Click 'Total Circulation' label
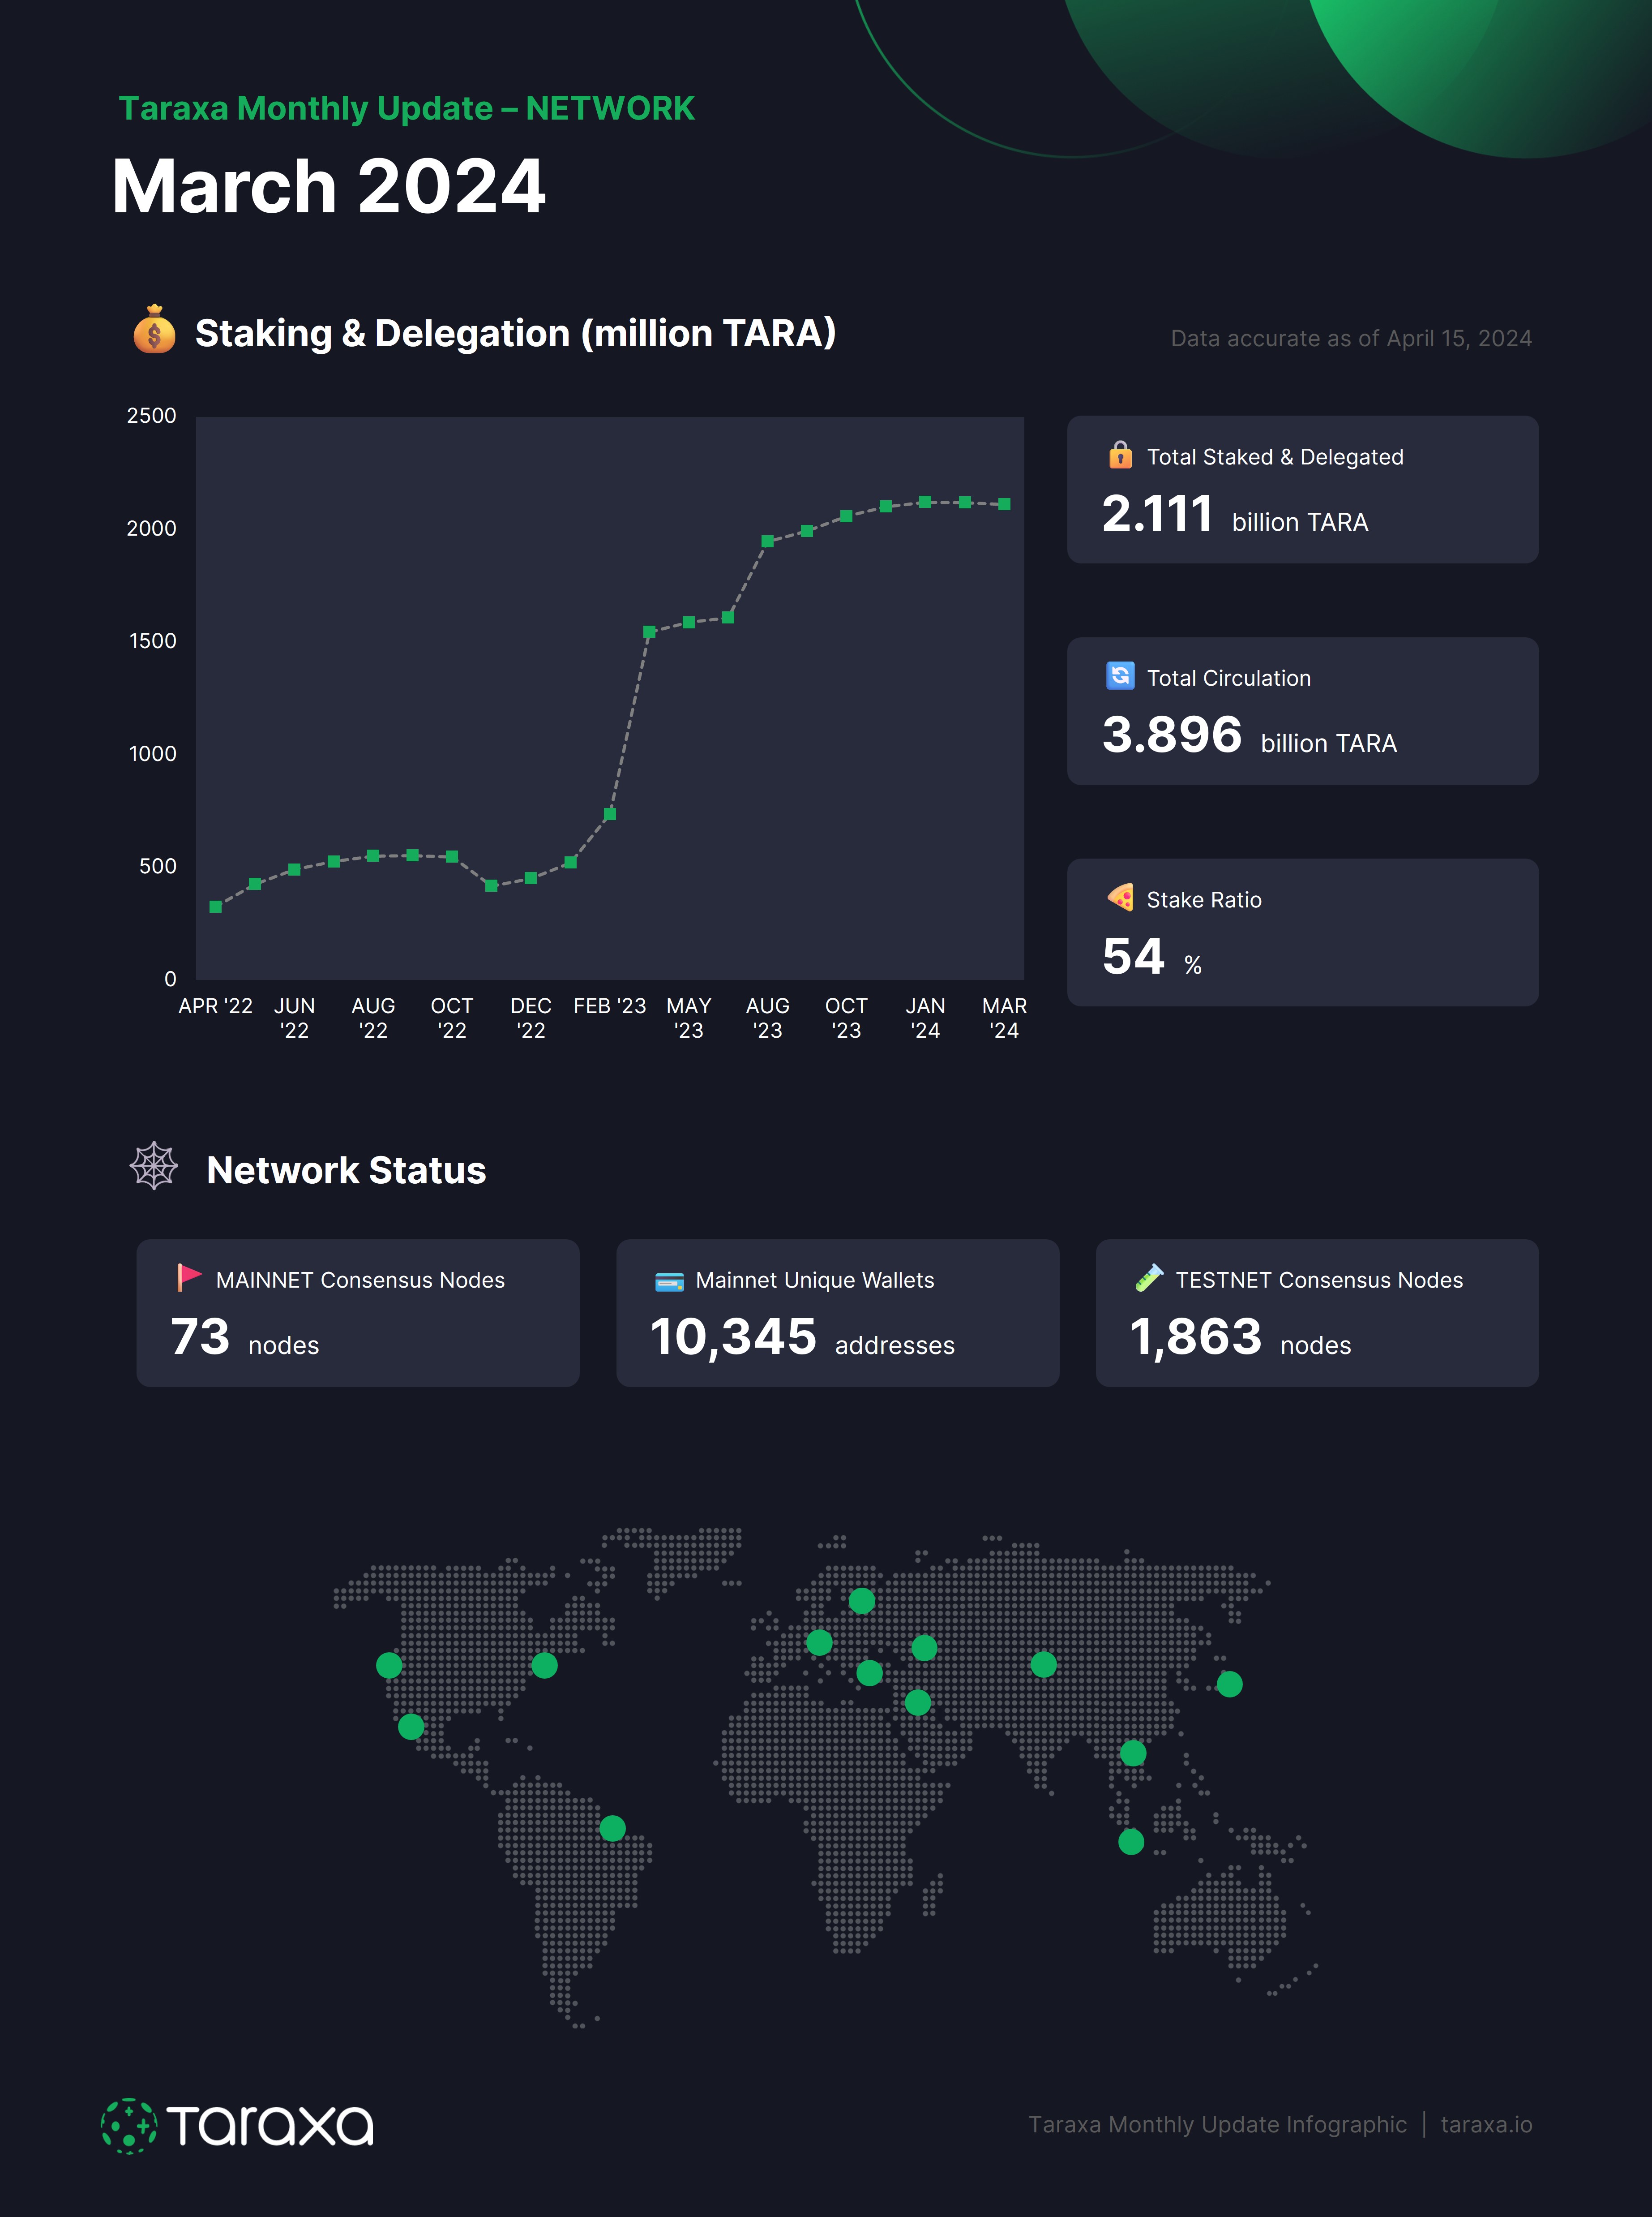This screenshot has width=1652, height=2217. [1228, 678]
